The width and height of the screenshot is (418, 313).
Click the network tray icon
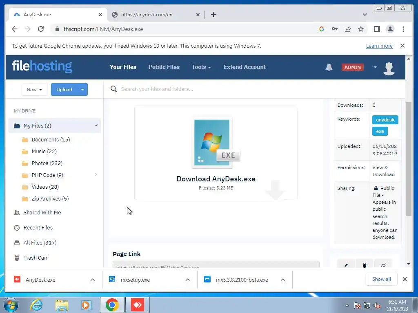point(367,306)
